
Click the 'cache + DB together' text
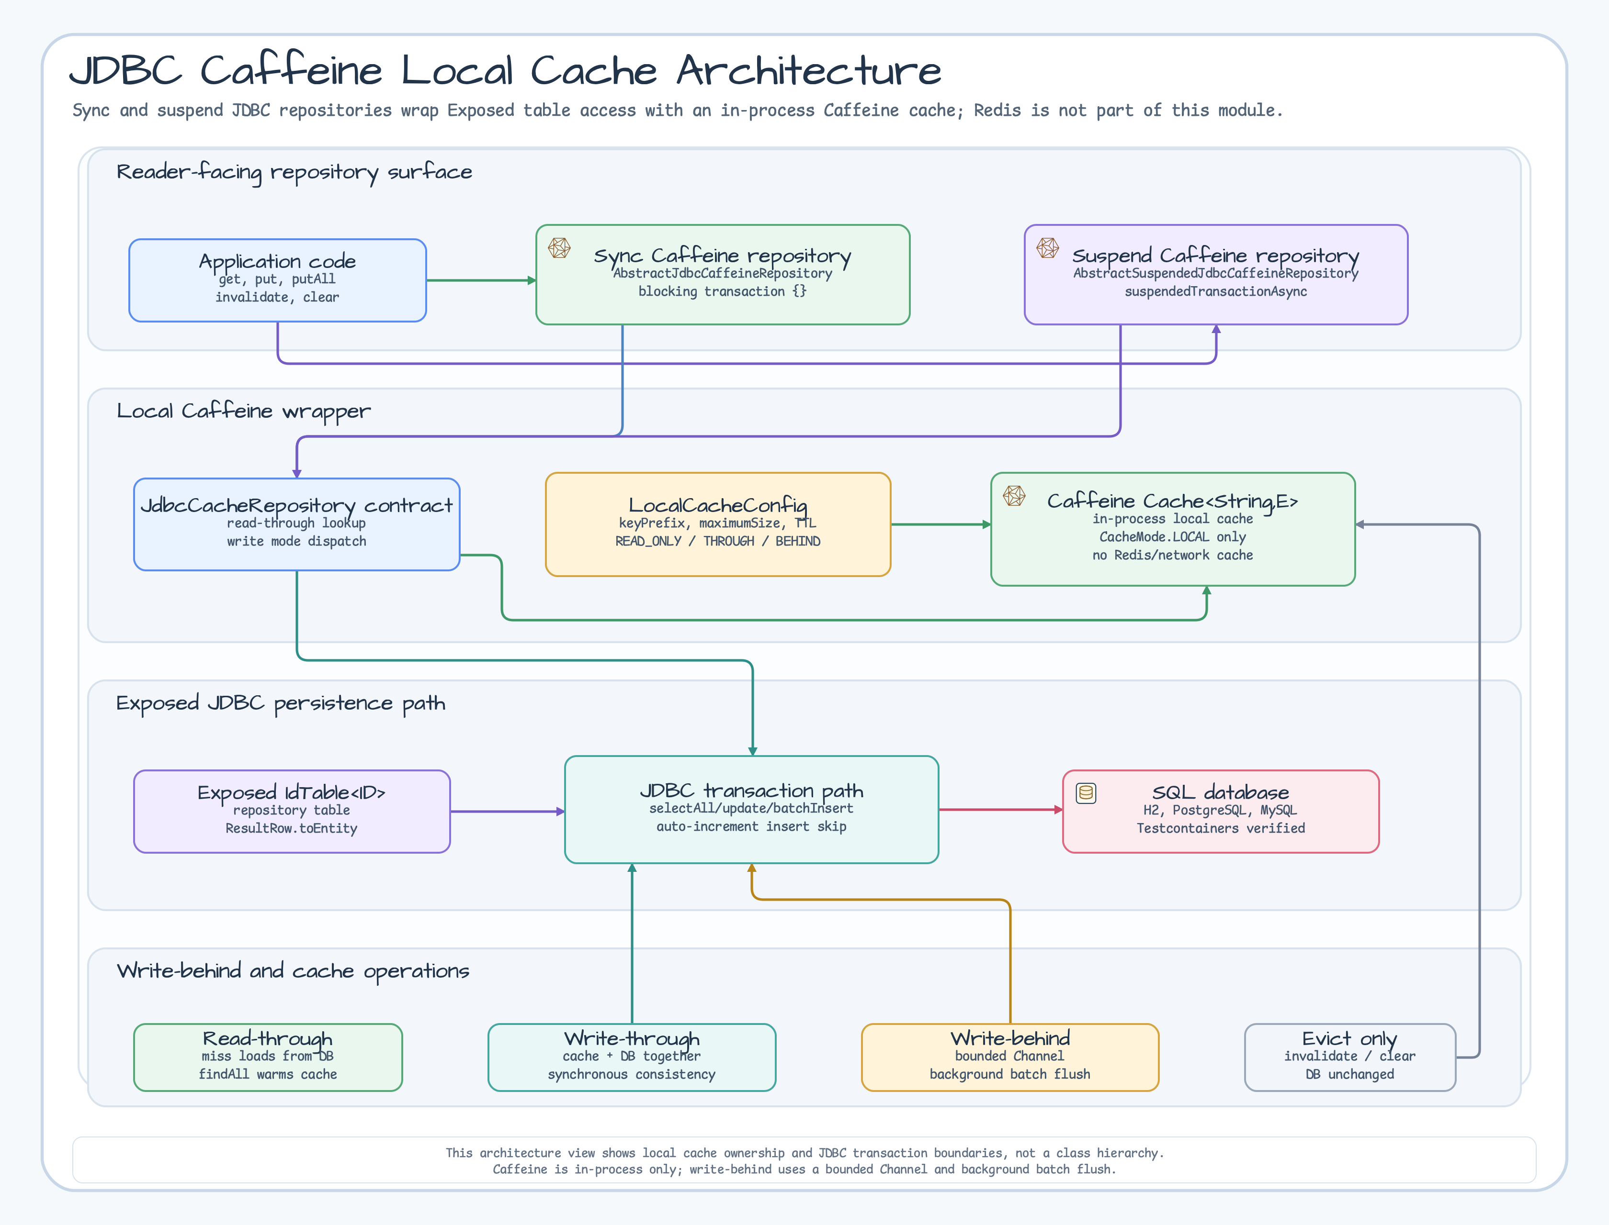pyautogui.click(x=632, y=1057)
